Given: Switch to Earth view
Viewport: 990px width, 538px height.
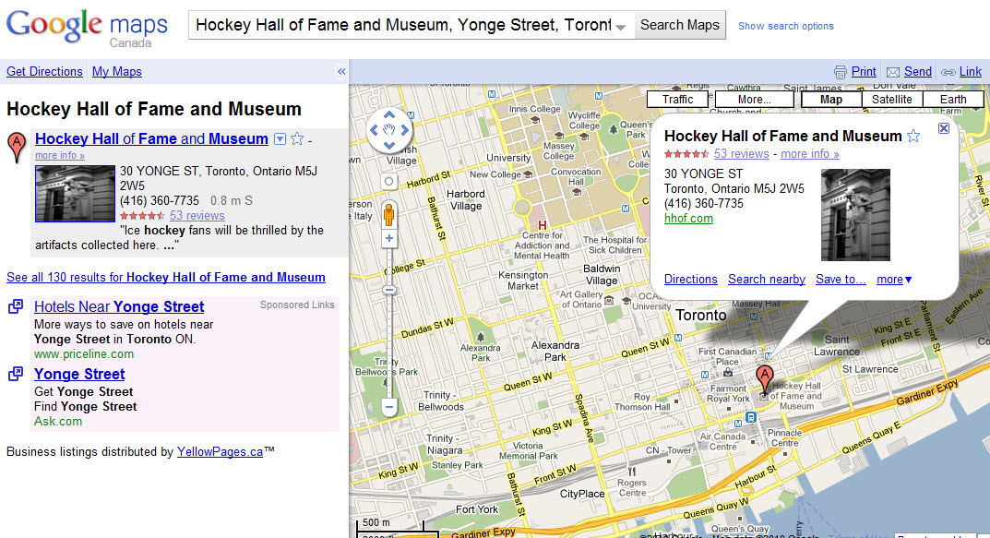Looking at the screenshot, I should pos(953,99).
